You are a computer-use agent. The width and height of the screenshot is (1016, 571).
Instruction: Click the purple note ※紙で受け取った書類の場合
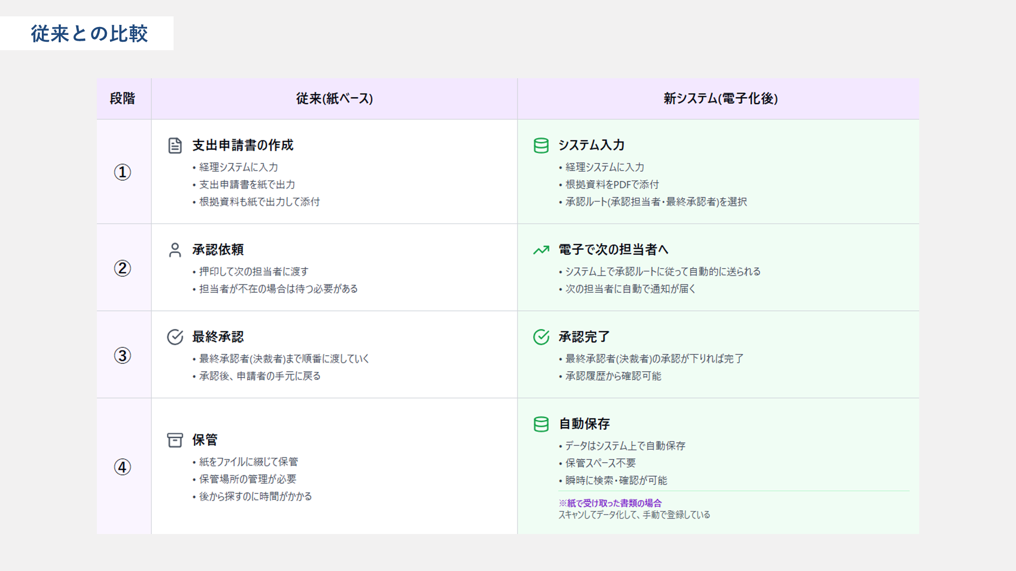click(610, 503)
